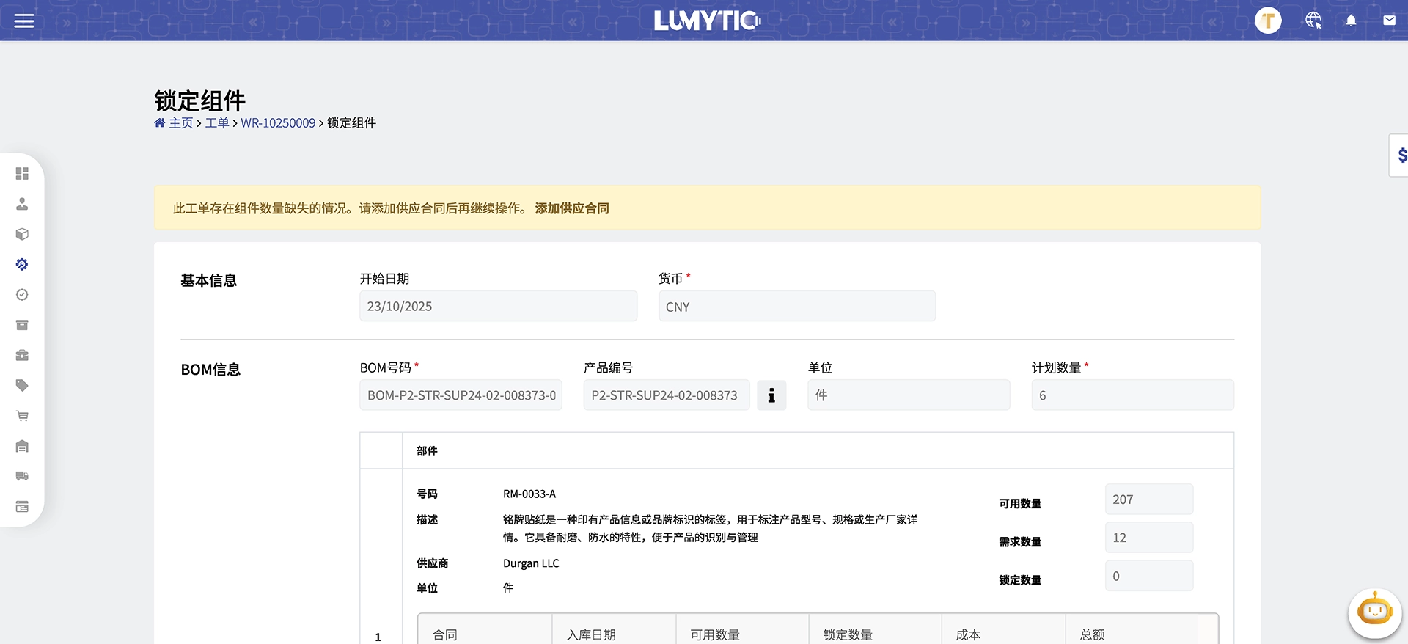This screenshot has height=644, width=1408.
Task: Click the 计划数量 field showing 6
Action: [1132, 395]
